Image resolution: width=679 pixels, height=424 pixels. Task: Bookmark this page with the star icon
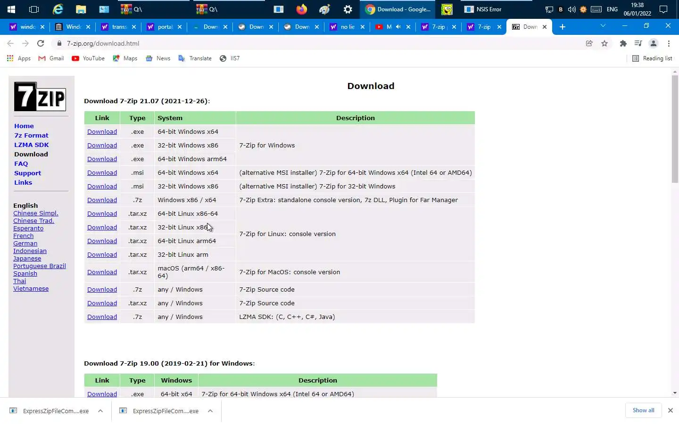click(x=604, y=43)
